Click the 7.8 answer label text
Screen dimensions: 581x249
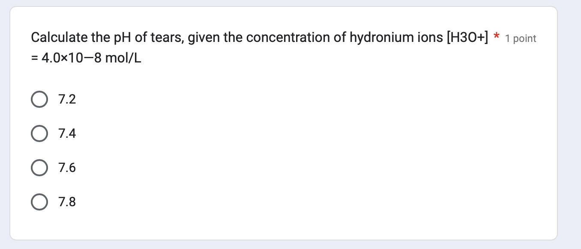point(67,202)
